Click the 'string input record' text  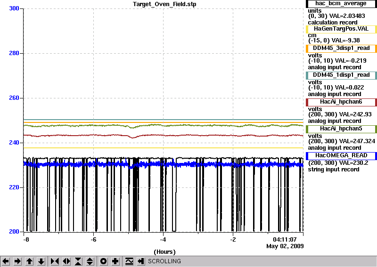334,170
